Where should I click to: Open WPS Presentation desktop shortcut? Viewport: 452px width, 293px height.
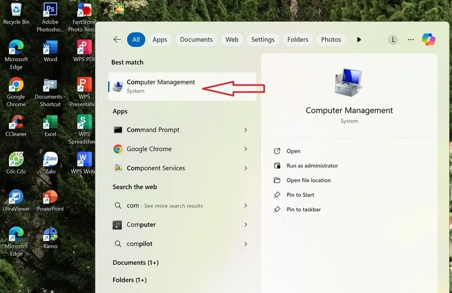tap(83, 92)
